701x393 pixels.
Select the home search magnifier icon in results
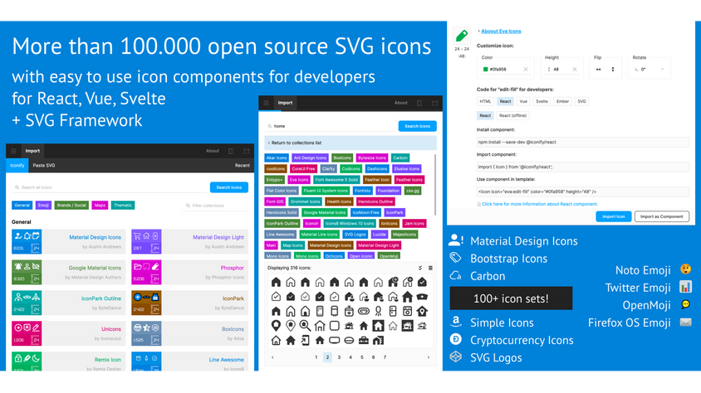[x=305, y=326]
